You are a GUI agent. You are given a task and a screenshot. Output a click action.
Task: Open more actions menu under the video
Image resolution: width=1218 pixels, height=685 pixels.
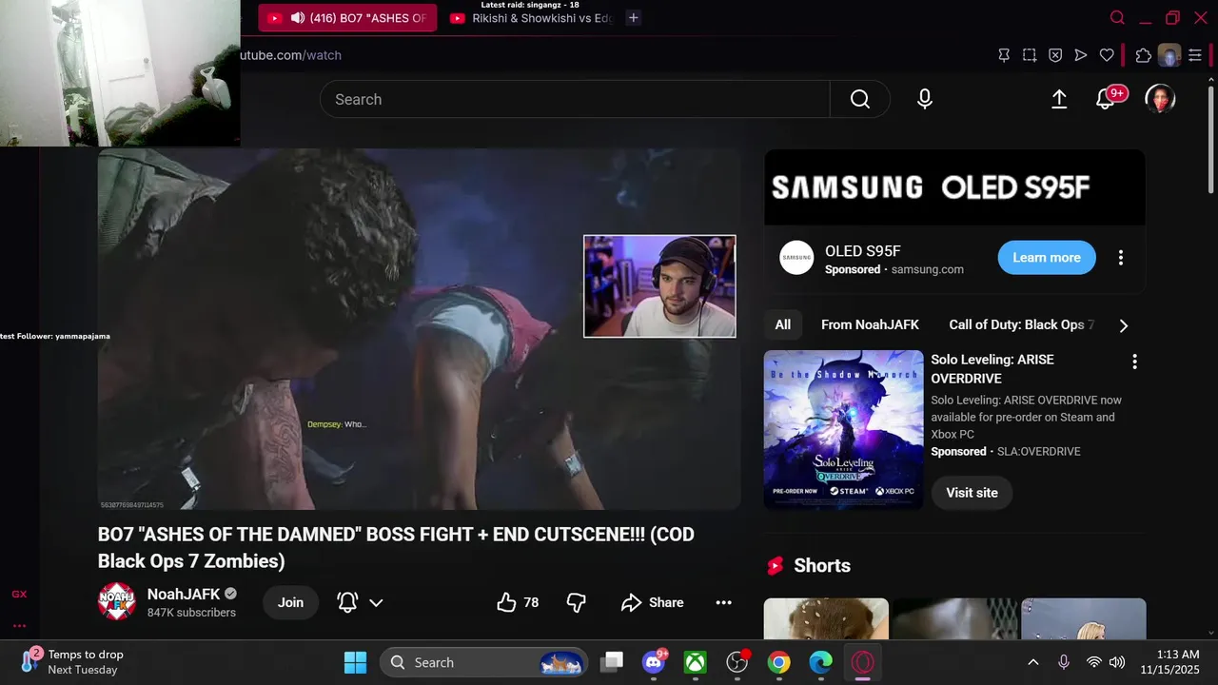(x=723, y=602)
